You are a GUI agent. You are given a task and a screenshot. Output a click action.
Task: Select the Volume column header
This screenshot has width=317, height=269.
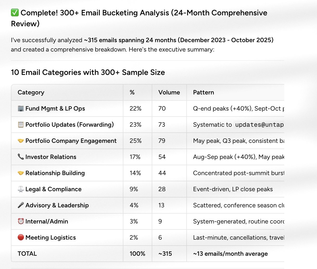click(169, 92)
